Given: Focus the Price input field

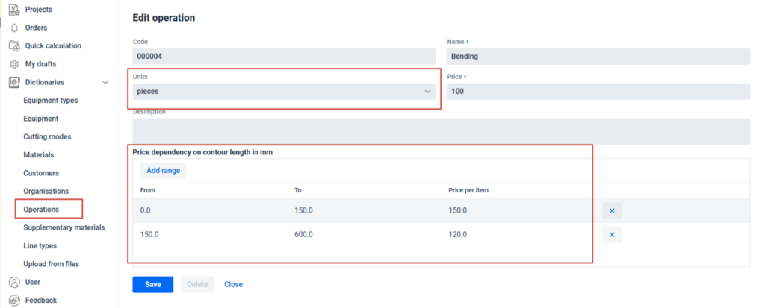Looking at the screenshot, I should click(598, 91).
